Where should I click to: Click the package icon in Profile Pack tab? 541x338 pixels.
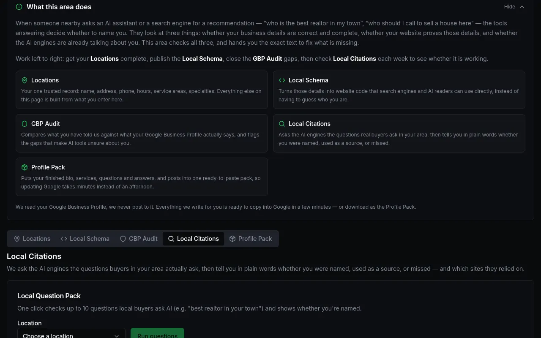(x=232, y=239)
